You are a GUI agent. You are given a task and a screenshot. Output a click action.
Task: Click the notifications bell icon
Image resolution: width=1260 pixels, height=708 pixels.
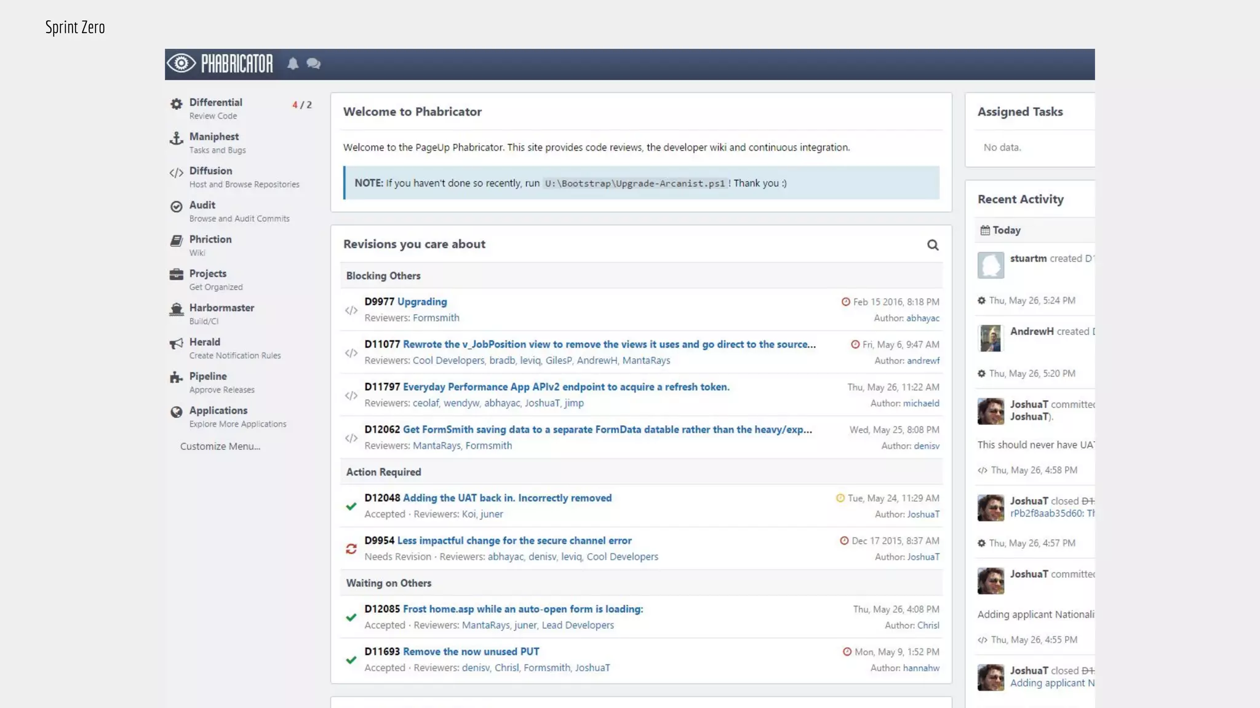293,63
